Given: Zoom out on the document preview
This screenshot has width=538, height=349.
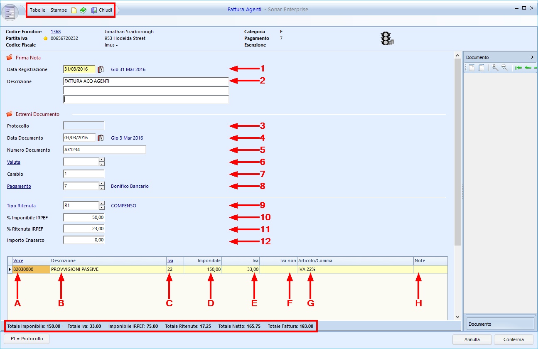Looking at the screenshot, I should (x=504, y=68).
